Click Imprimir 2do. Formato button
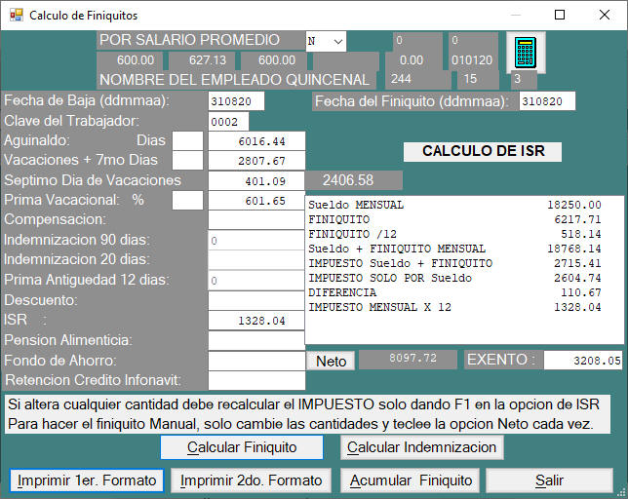Screen dimensions: 628x499 pos(251,480)
